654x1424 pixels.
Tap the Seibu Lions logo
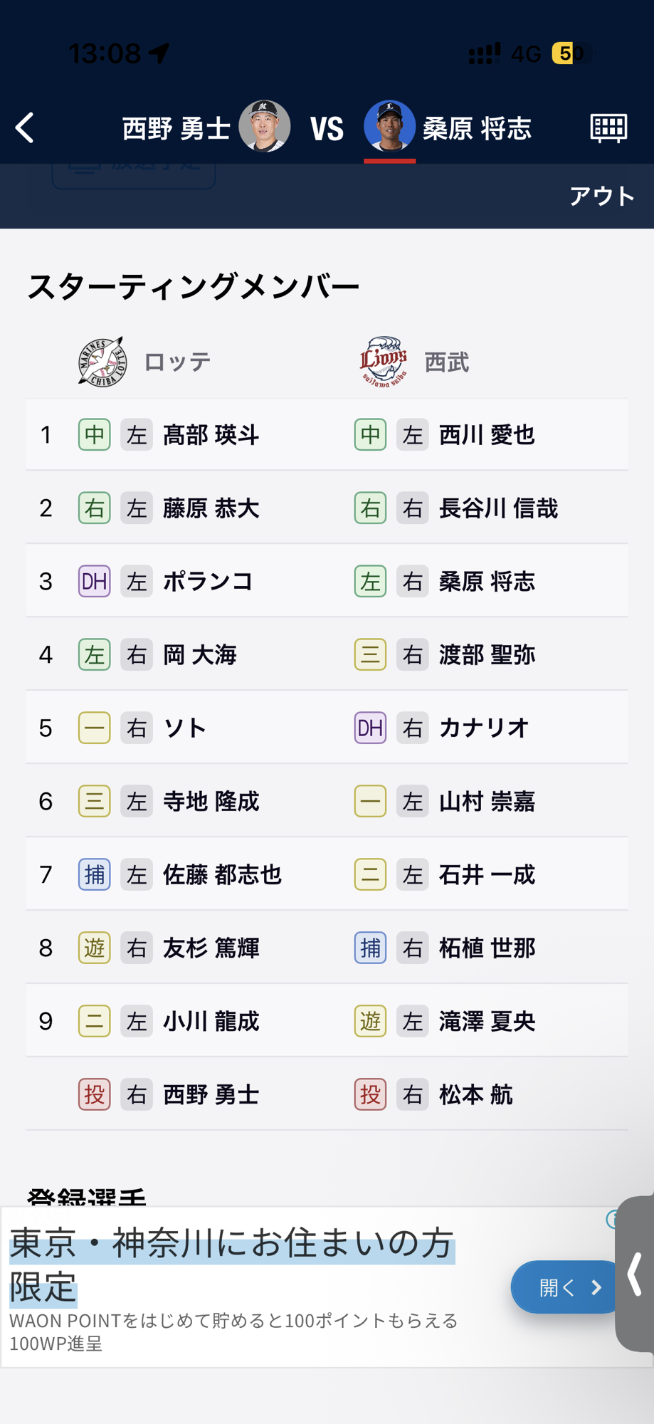tap(384, 362)
